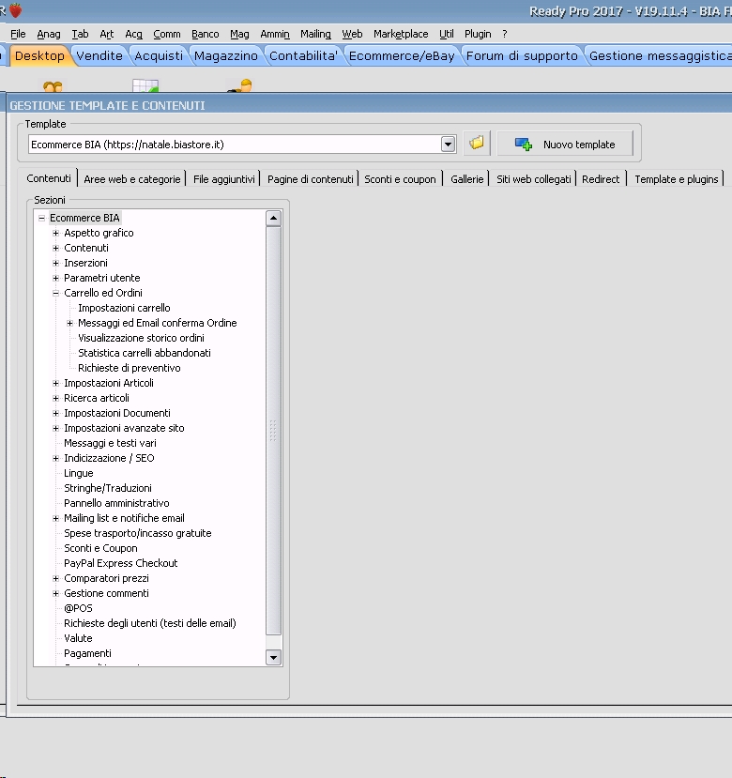Collapse the Carrello ed Ordini tree node
This screenshot has height=778, width=732.
tap(55, 293)
